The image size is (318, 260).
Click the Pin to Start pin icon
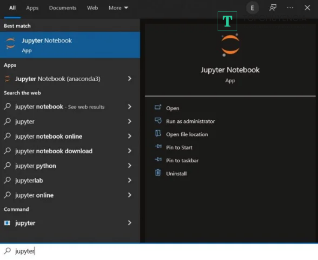(x=158, y=147)
